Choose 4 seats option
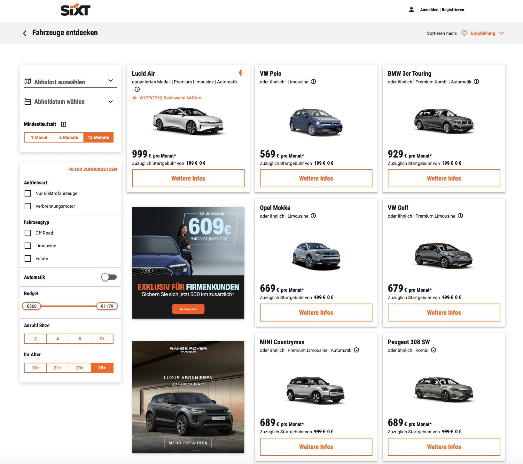Screen dimensions: 523x464 coord(58,339)
